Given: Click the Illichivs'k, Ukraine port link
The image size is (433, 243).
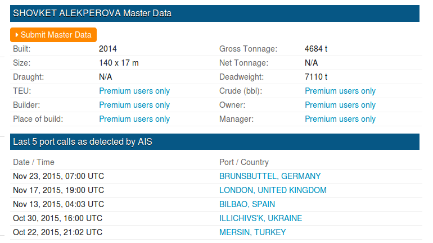Looking at the screenshot, I should (x=260, y=218).
